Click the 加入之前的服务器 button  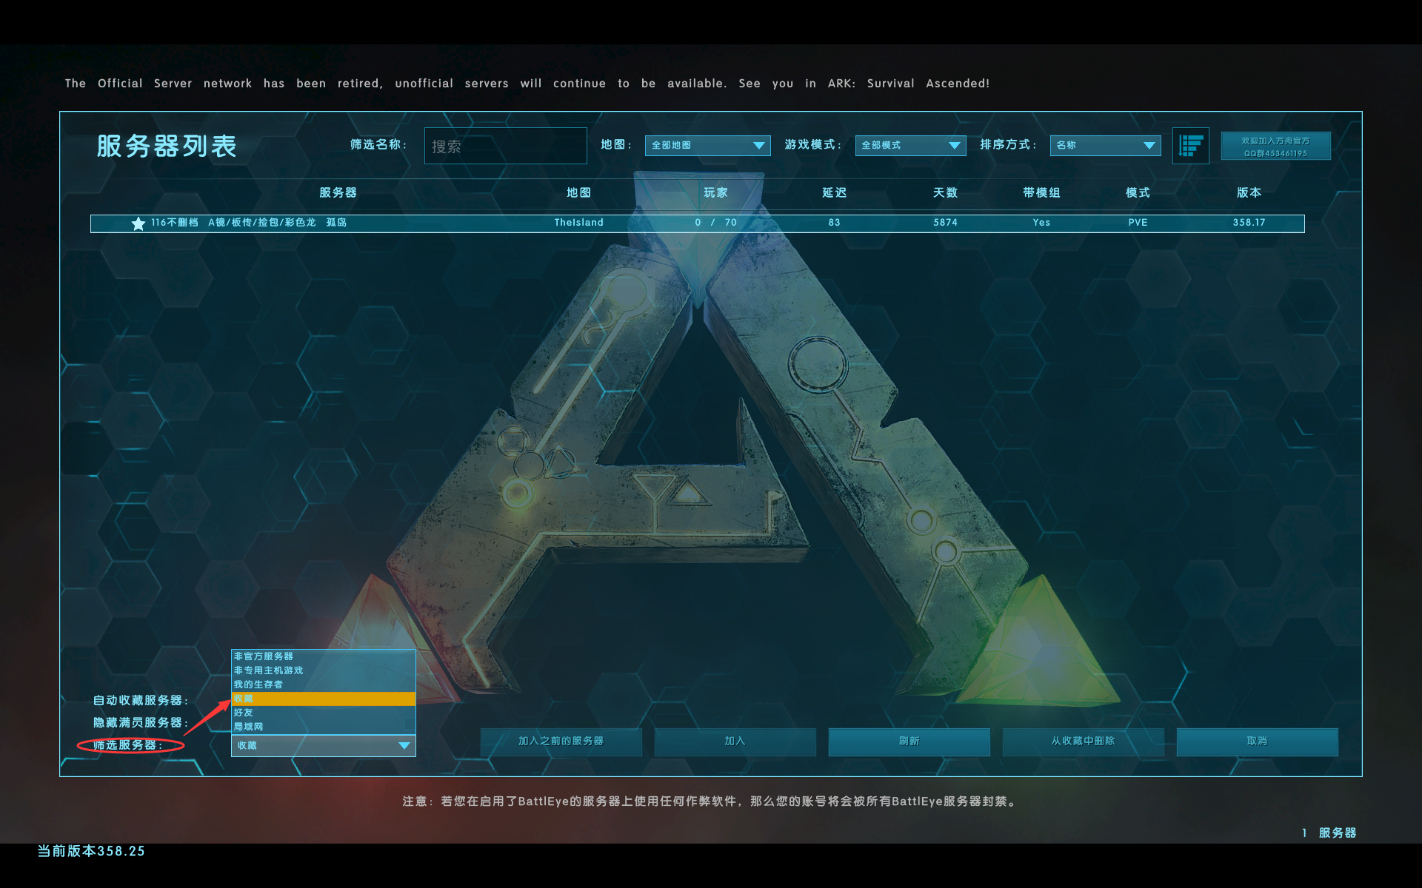pyautogui.click(x=561, y=741)
